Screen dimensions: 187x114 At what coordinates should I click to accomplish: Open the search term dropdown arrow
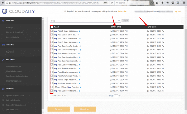point(119,21)
